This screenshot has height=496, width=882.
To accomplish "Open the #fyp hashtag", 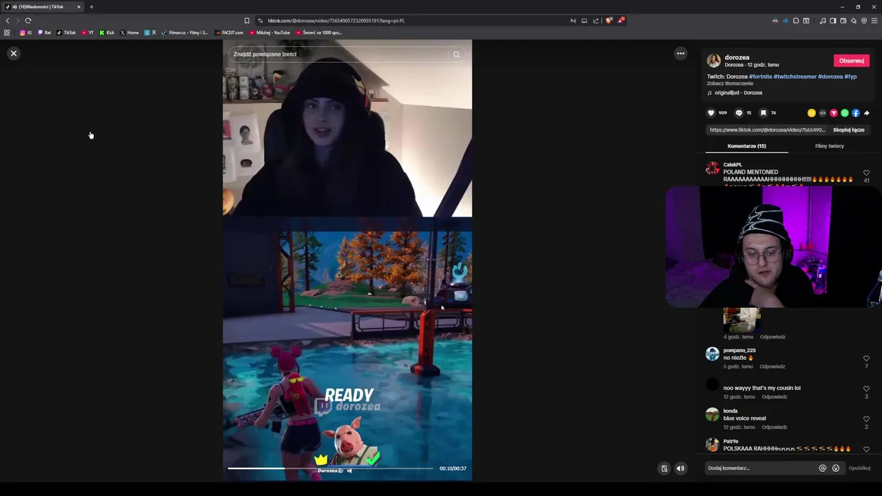I will click(x=850, y=76).
